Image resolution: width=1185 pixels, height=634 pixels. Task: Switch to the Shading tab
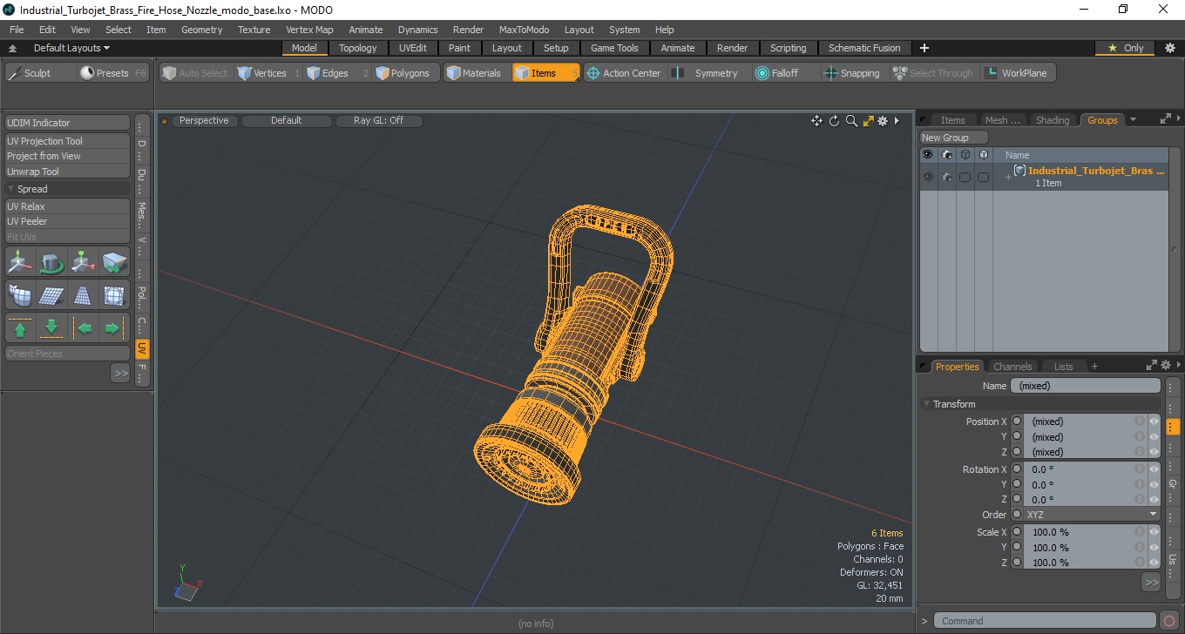[x=1053, y=120]
